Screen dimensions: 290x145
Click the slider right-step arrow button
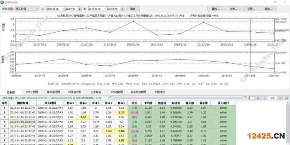point(245,97)
